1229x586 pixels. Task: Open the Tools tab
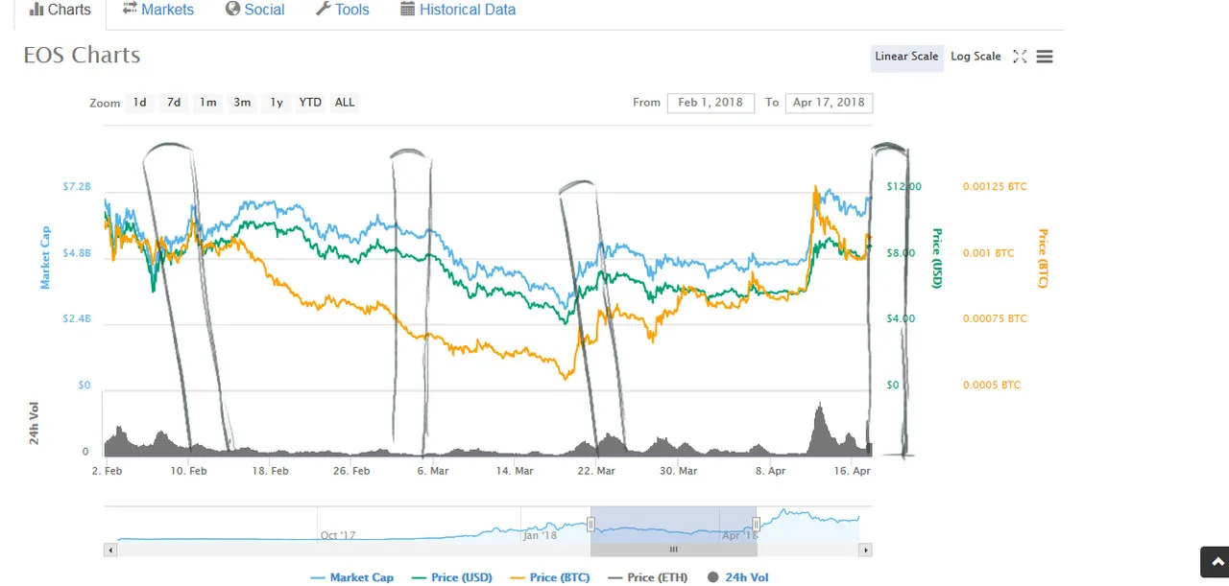(x=343, y=10)
